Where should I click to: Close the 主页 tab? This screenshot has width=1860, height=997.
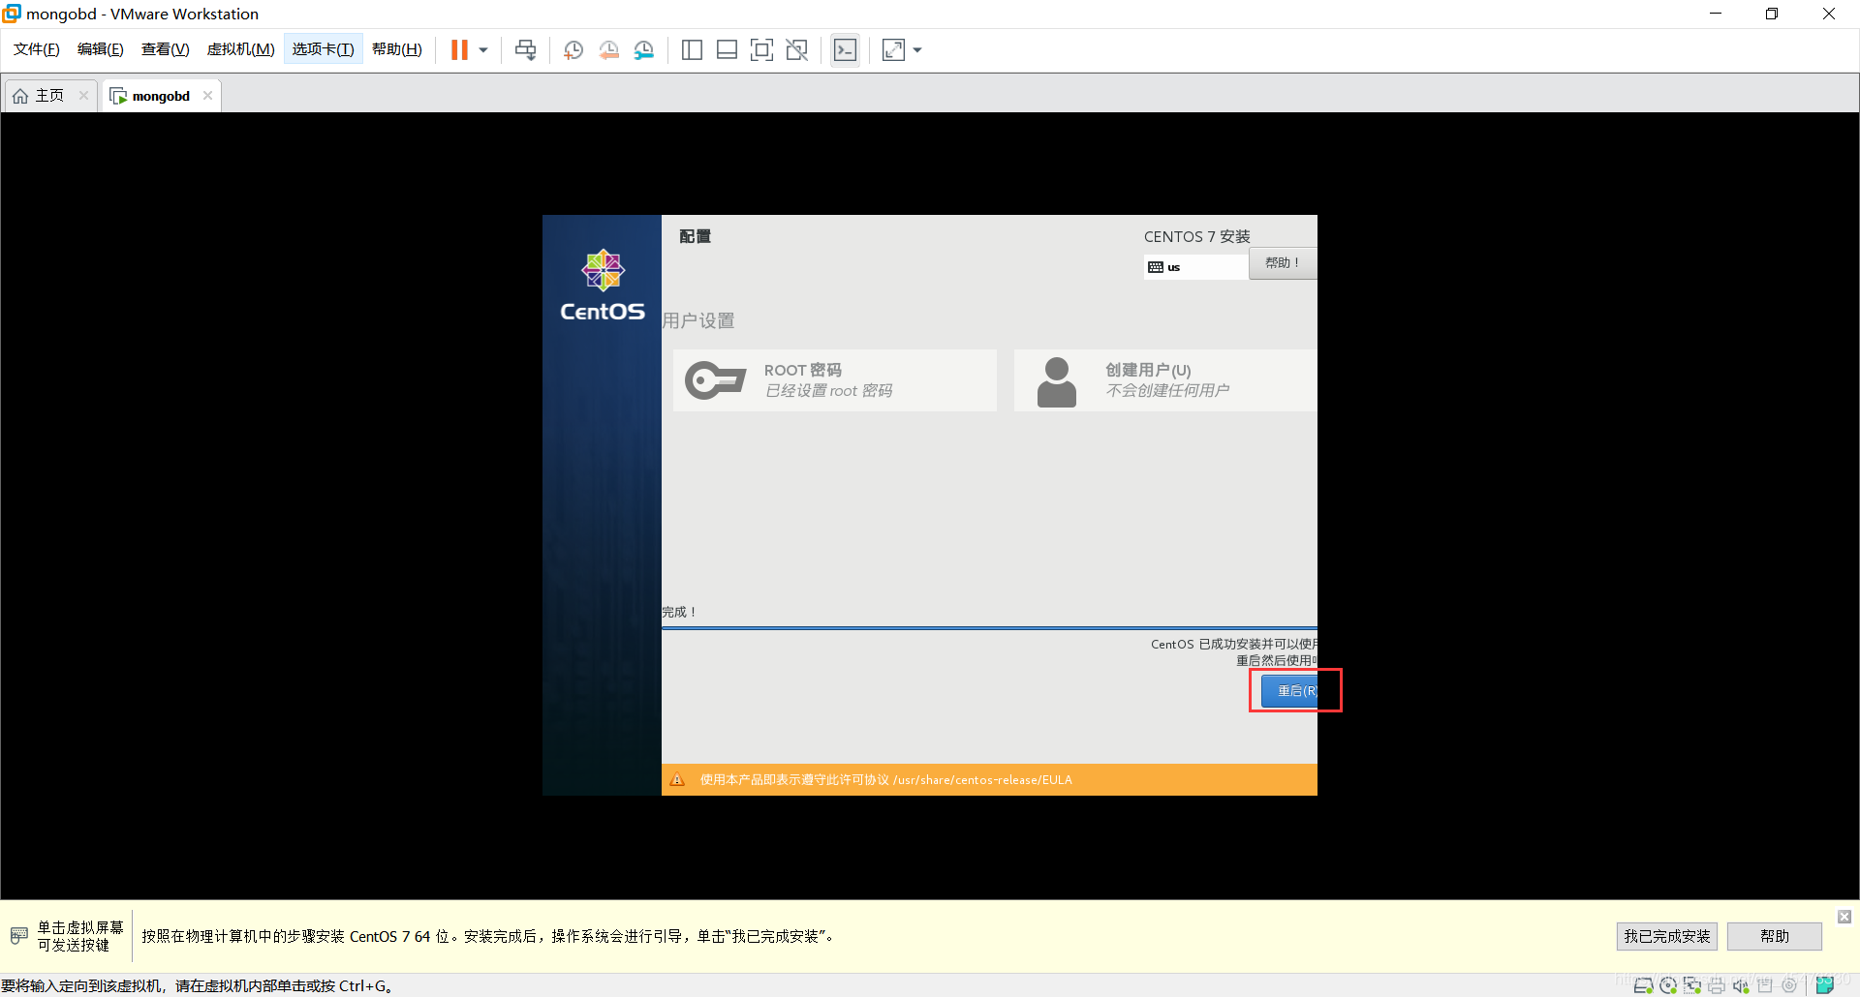(84, 95)
